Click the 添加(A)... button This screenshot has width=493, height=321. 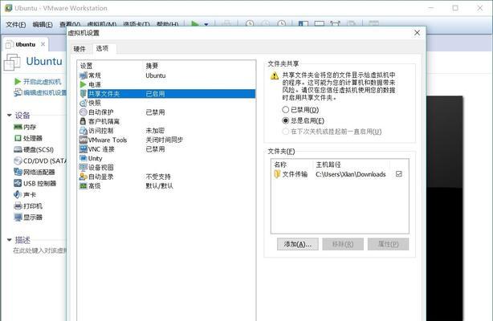click(297, 244)
